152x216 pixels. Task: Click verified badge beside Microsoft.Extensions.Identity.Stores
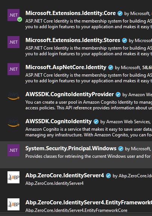click(x=124, y=41)
